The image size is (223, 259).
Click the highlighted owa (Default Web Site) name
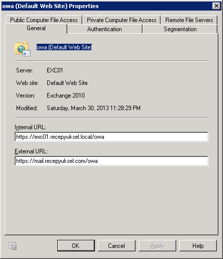pos(64,47)
